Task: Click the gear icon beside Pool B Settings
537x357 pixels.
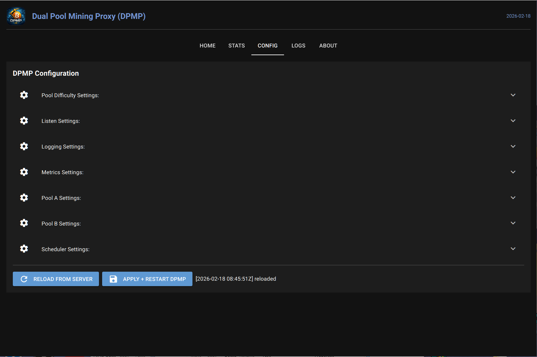Action: 24,223
